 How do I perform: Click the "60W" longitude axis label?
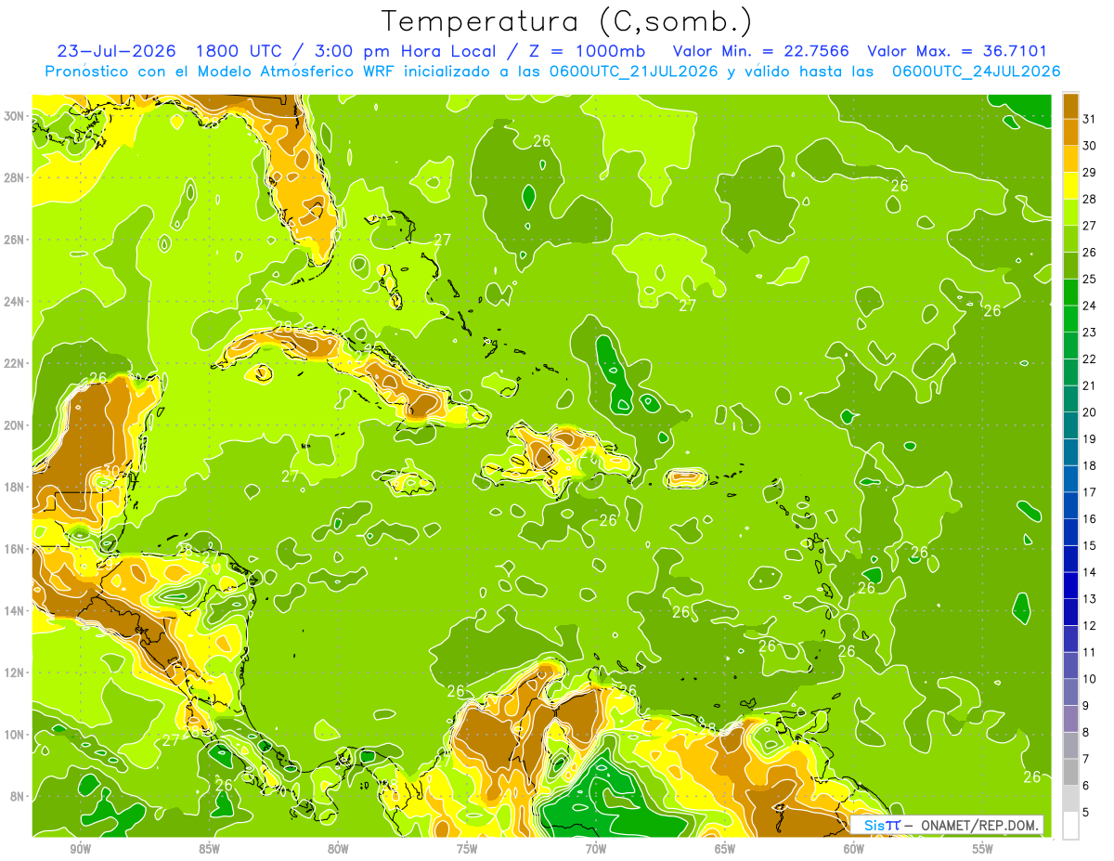tap(854, 849)
